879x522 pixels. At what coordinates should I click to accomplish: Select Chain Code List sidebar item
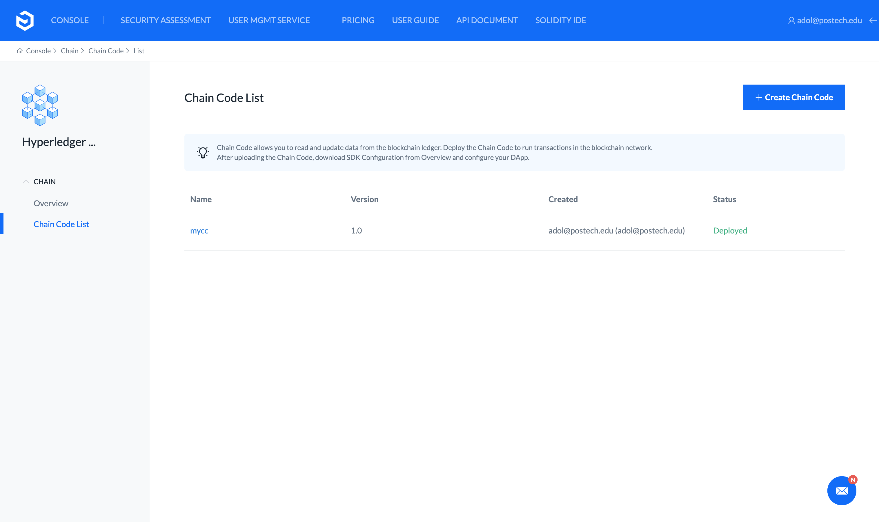click(x=61, y=224)
